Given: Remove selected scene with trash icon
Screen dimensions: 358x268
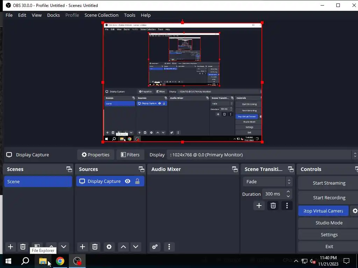Looking at the screenshot, I should click(23, 247).
